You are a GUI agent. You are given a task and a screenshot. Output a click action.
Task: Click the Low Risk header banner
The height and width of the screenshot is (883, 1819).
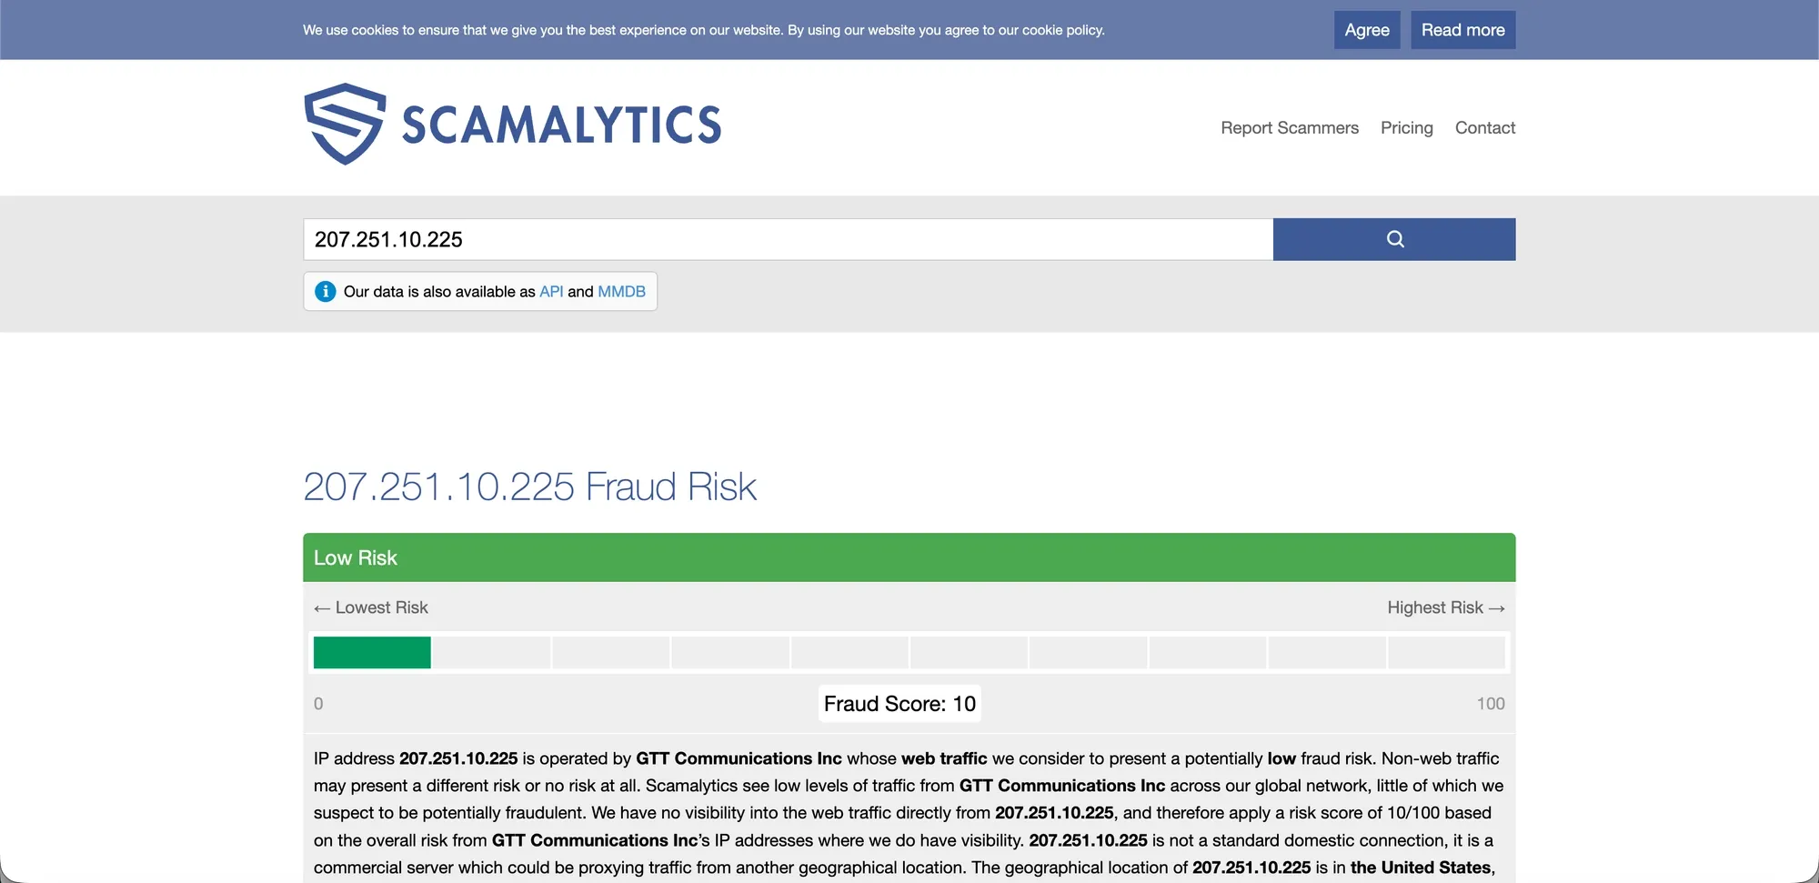356,557
